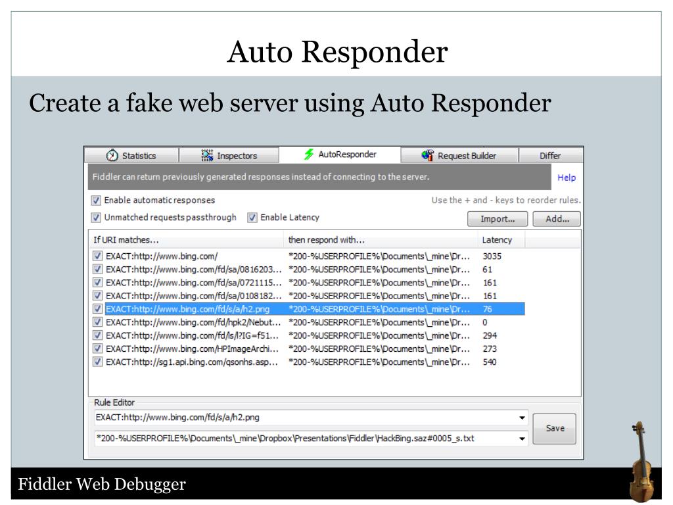
Task: Click latency value 540
Action: (490, 362)
